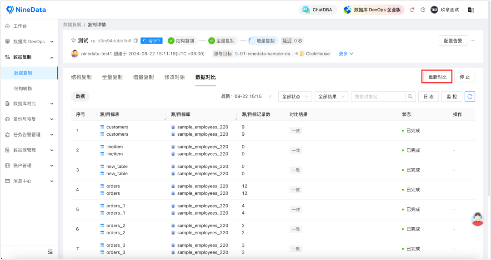491x260 pixels.
Task: Click the 停止 button
Action: pos(465,77)
